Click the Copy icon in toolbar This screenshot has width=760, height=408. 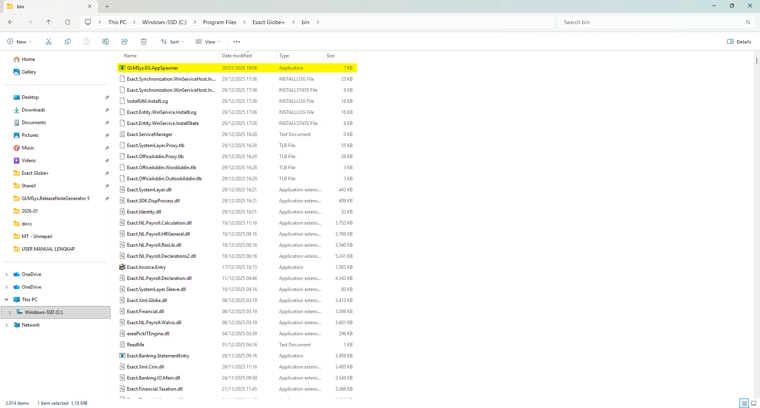[x=68, y=42]
